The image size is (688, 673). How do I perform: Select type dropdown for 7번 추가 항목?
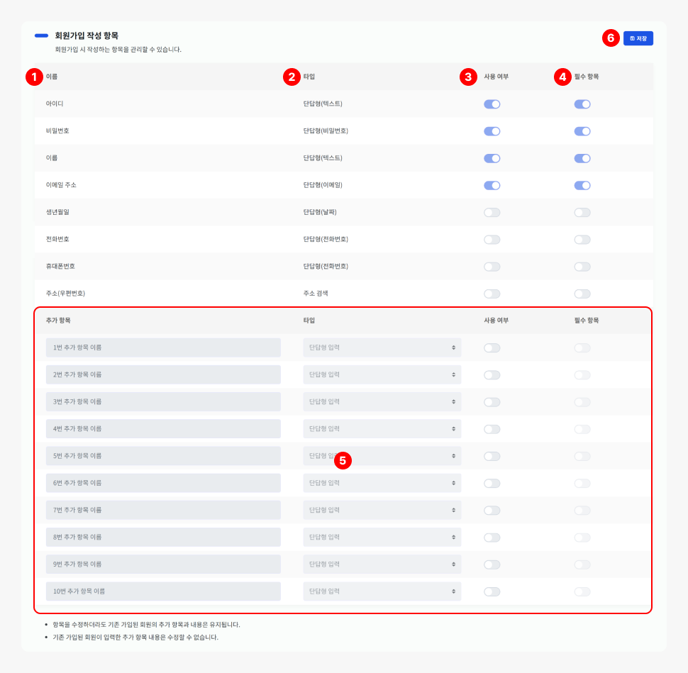[x=382, y=510]
